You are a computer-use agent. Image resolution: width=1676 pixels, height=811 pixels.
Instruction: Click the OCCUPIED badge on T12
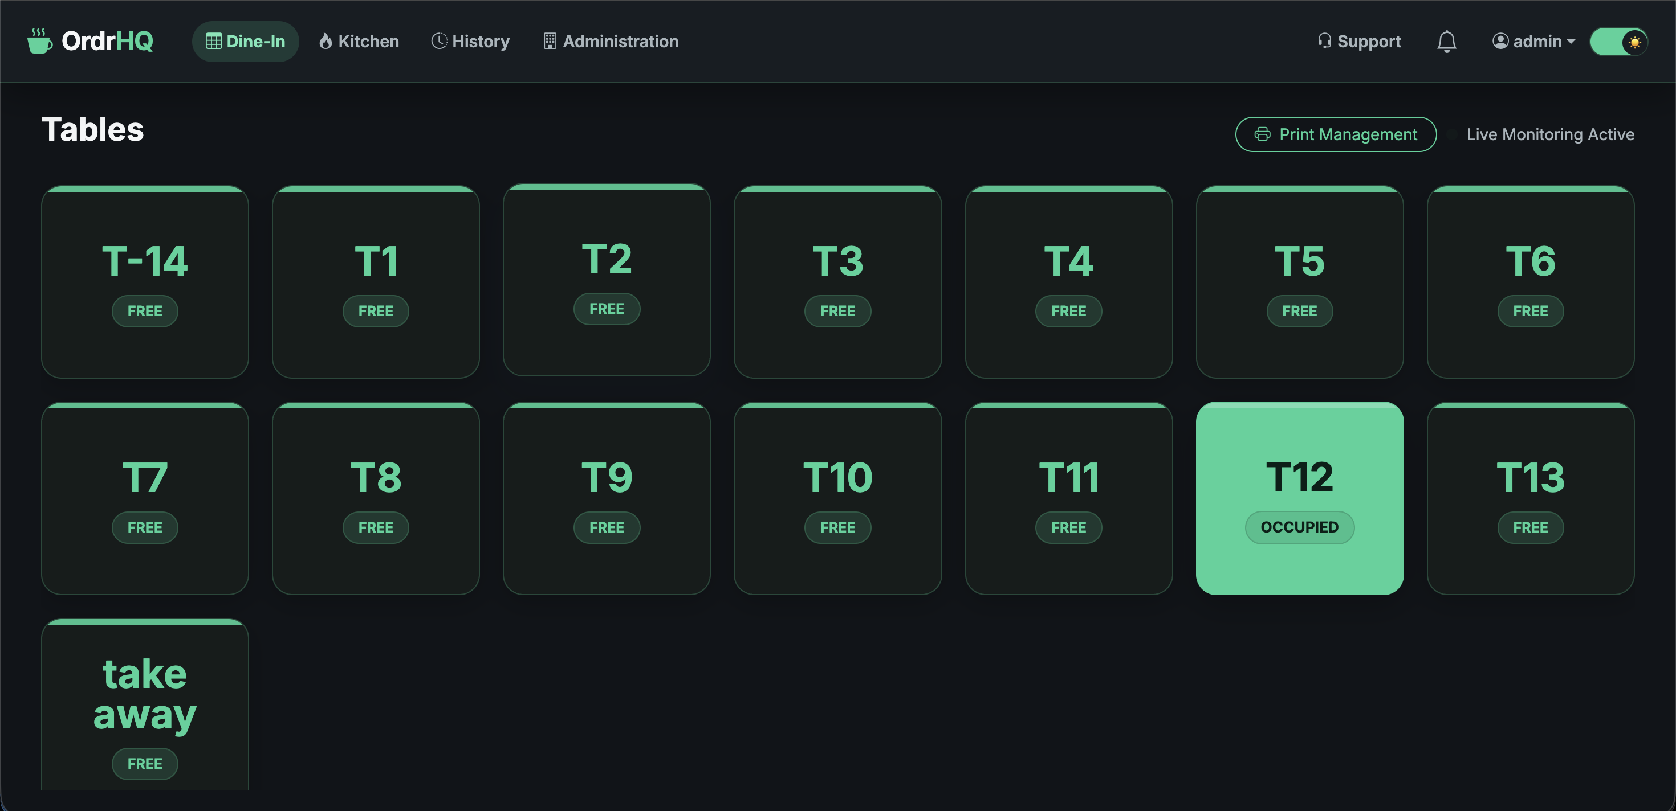coord(1299,527)
